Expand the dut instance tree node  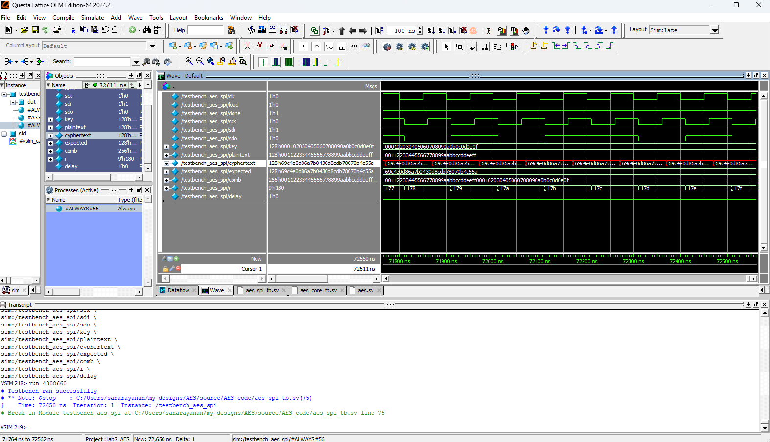click(13, 102)
